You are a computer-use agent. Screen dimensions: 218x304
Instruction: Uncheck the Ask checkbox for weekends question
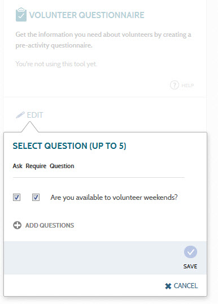16,198
